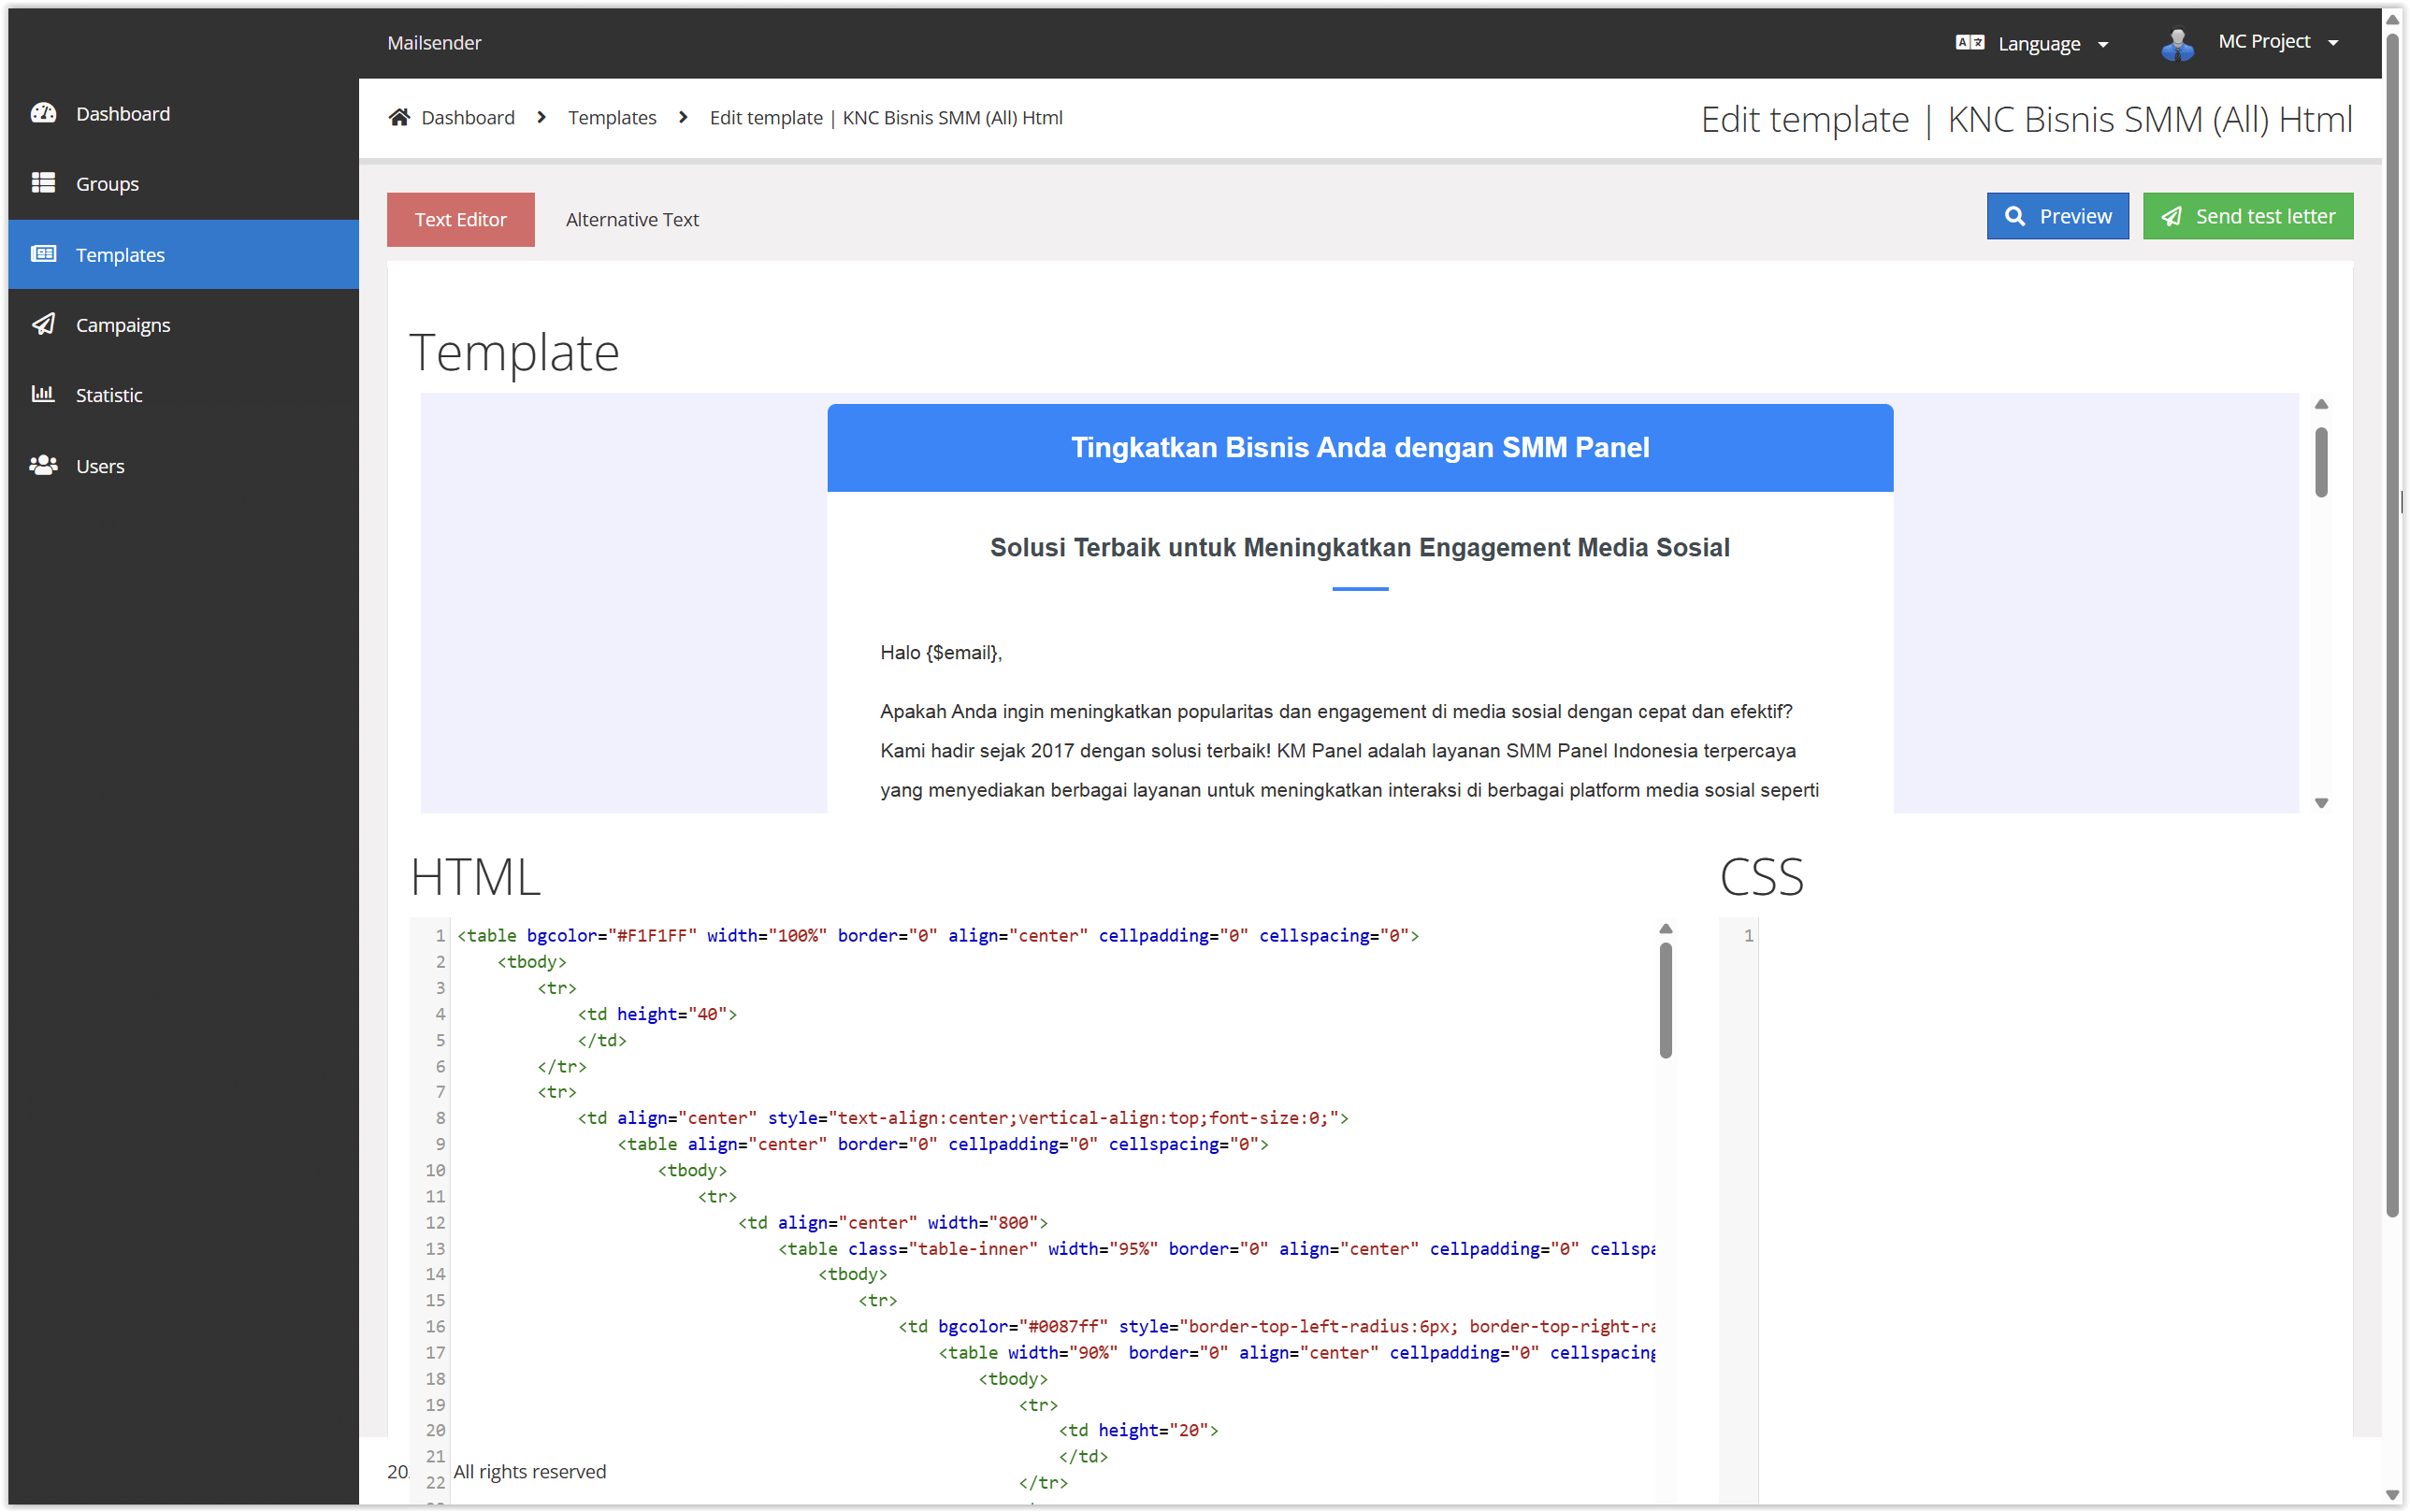Open the Dashboard breadcrumb link
Screen dimensions: 2410x1512
tap(468, 117)
